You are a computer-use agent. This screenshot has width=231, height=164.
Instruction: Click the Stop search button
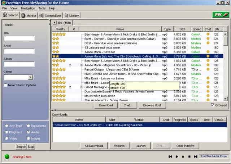pyautogui.click(x=31, y=146)
